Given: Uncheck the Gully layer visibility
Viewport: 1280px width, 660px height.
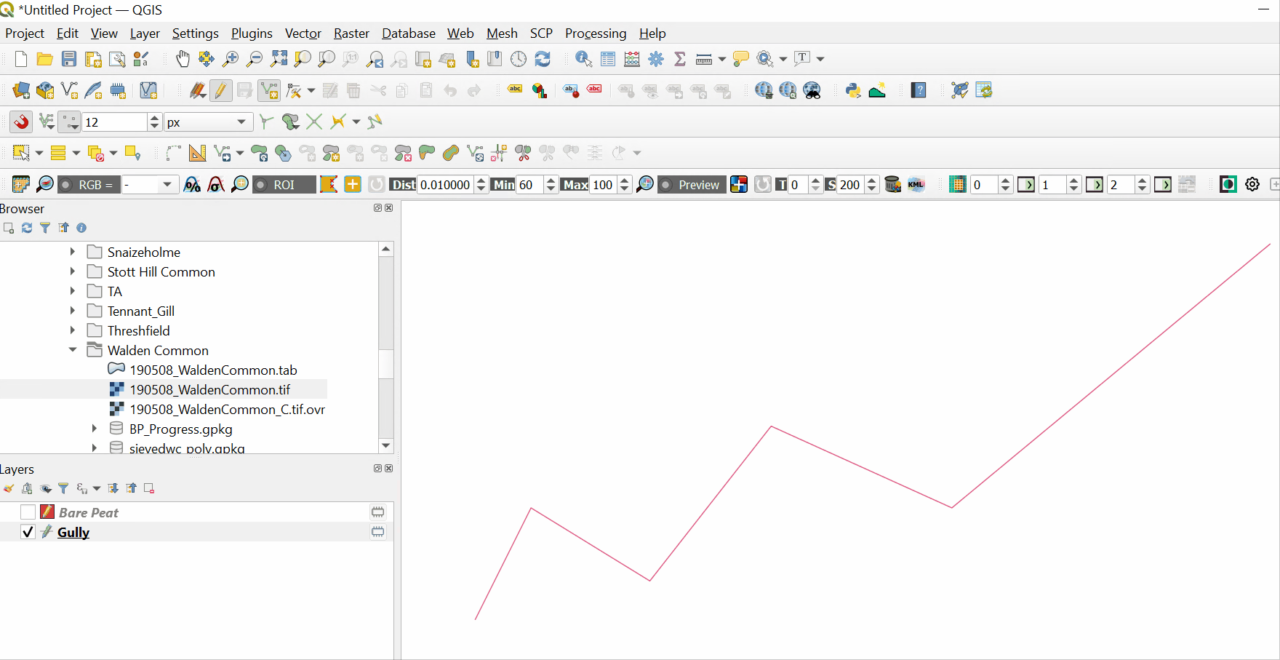Looking at the screenshot, I should click(28, 532).
